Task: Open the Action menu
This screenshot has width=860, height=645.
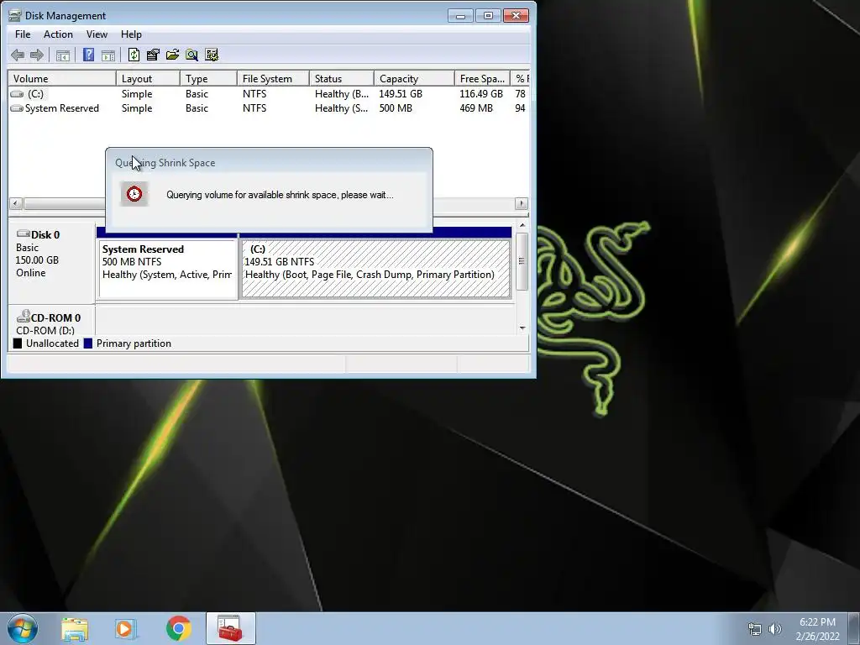Action: pyautogui.click(x=58, y=34)
